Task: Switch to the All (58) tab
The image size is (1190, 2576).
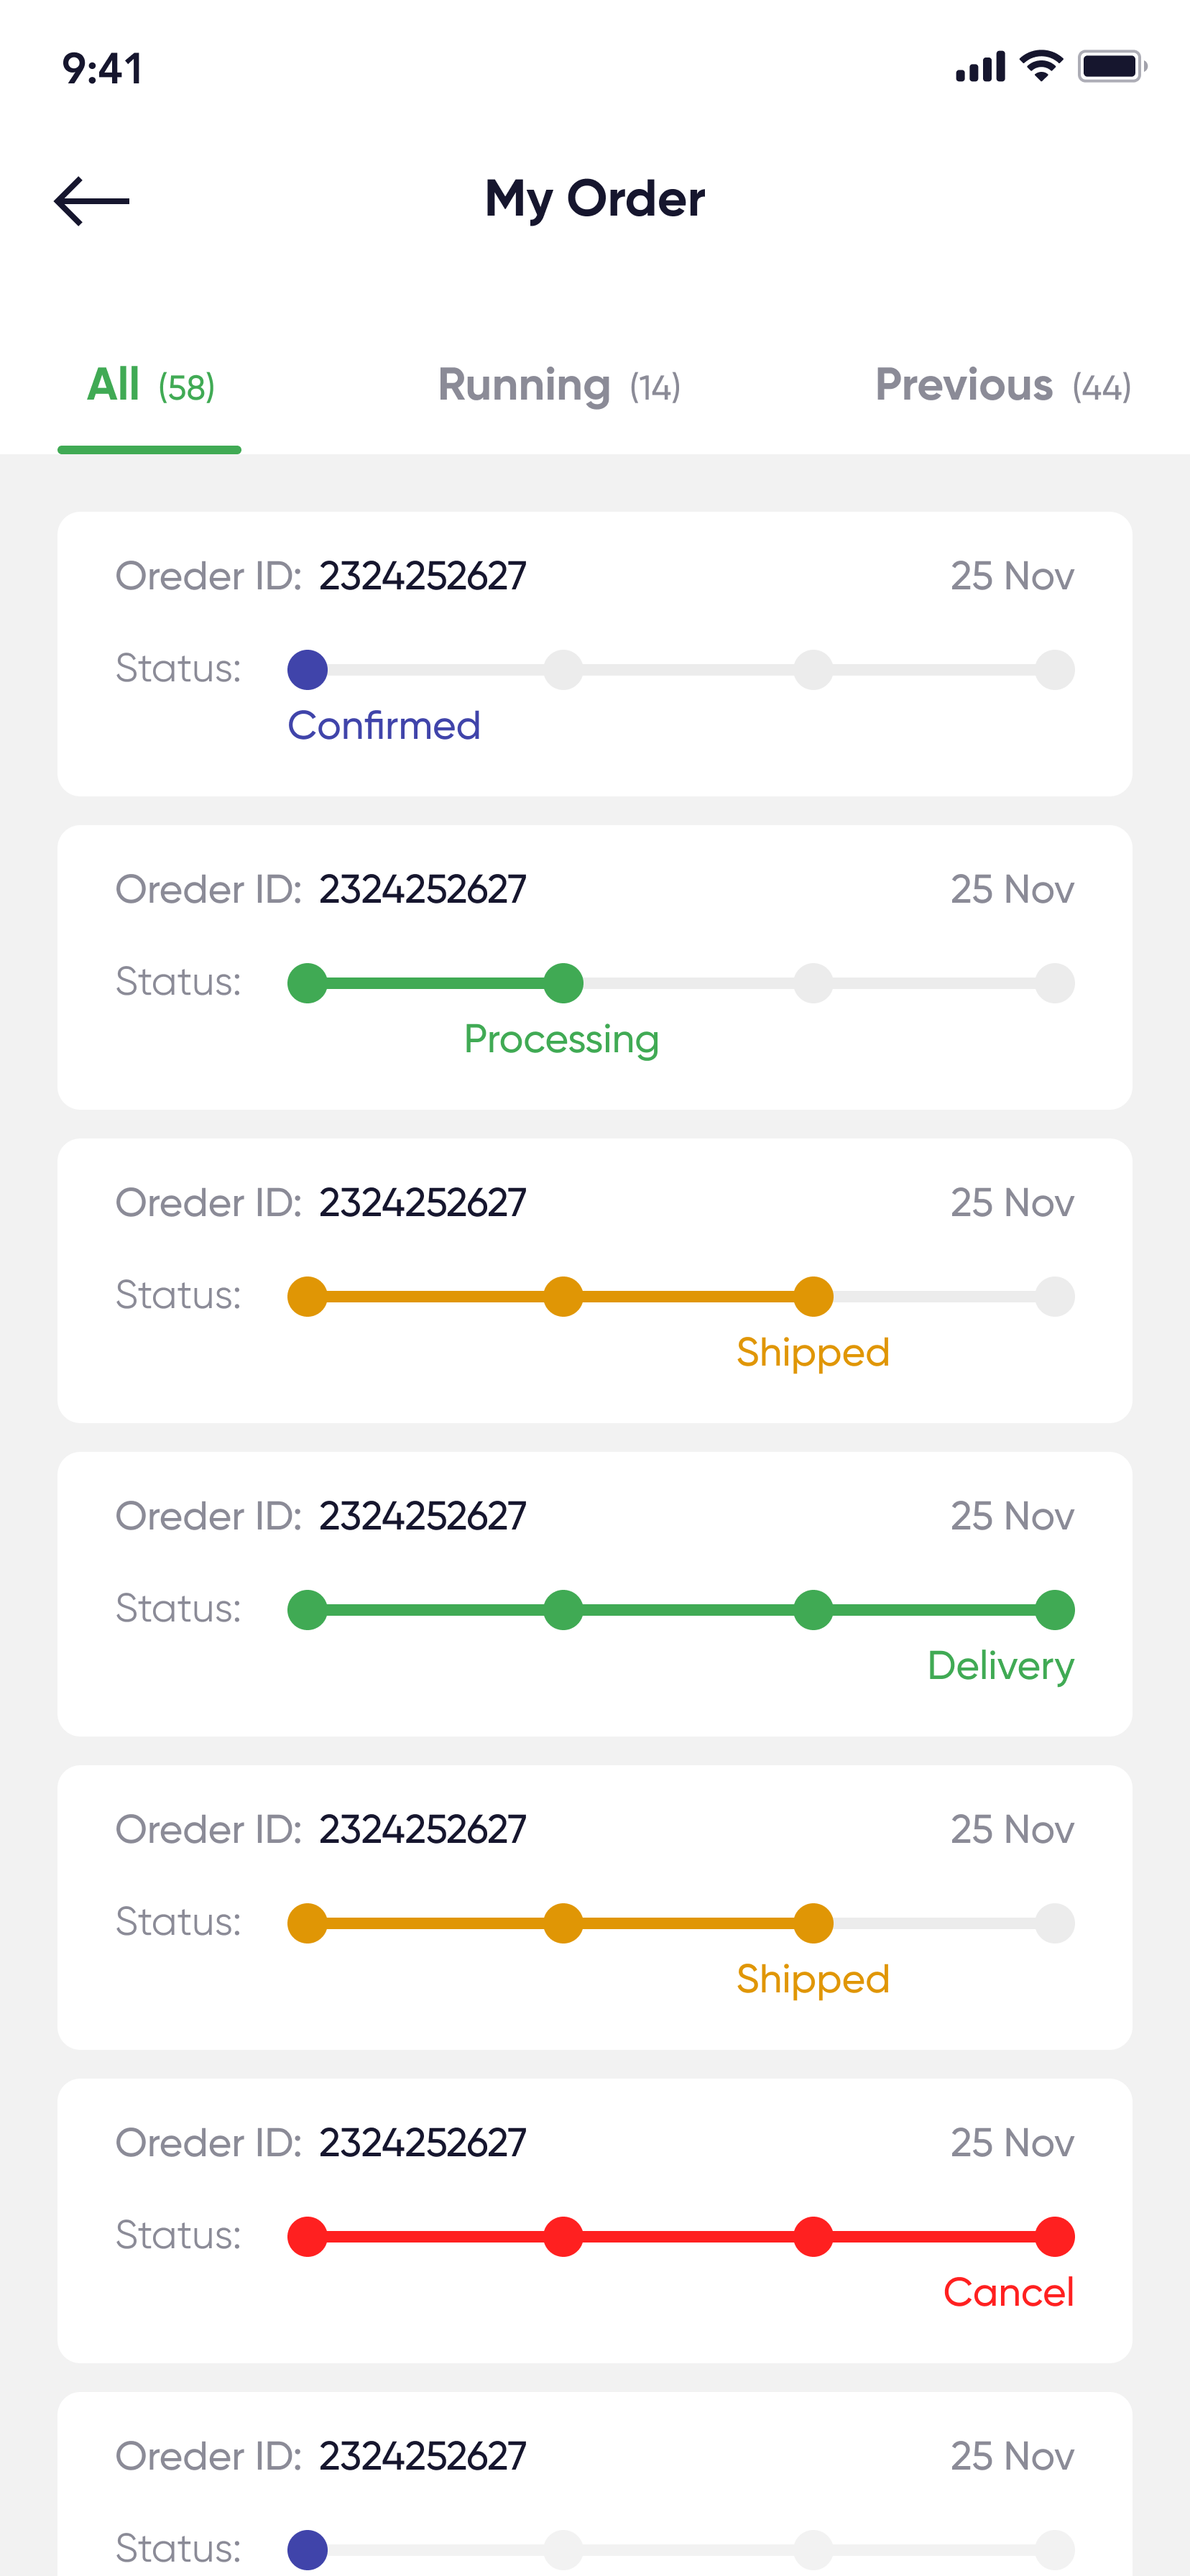Action: [150, 386]
